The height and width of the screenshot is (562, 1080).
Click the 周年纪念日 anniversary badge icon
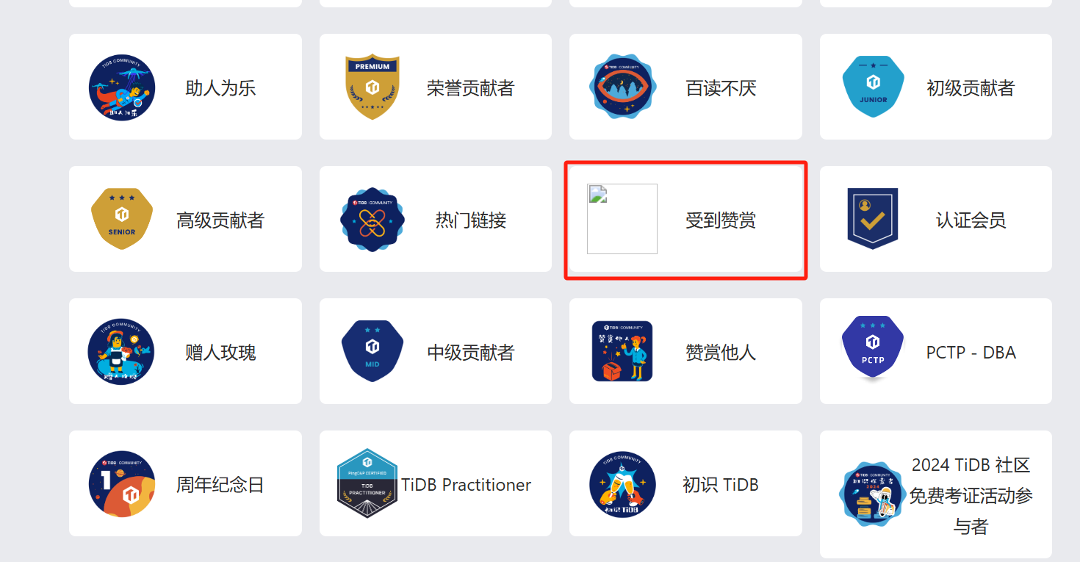[122, 483]
